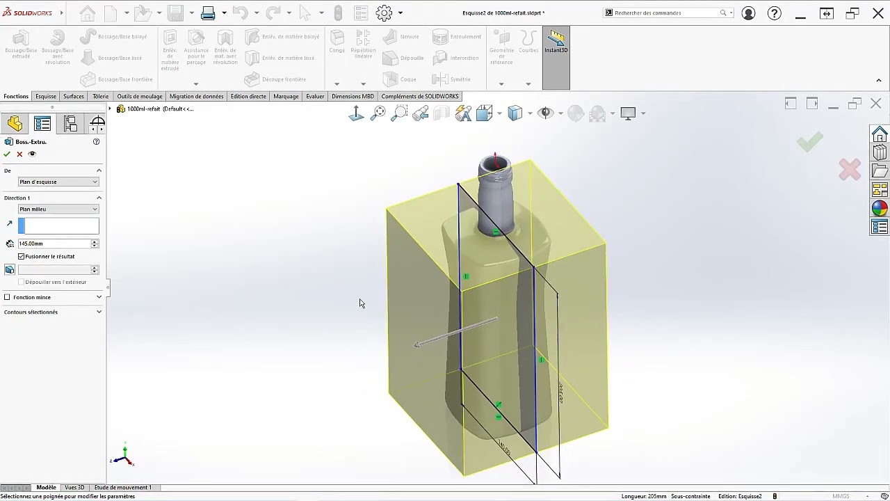
Task: Click the Print icon in top toolbar
Action: pos(208,13)
